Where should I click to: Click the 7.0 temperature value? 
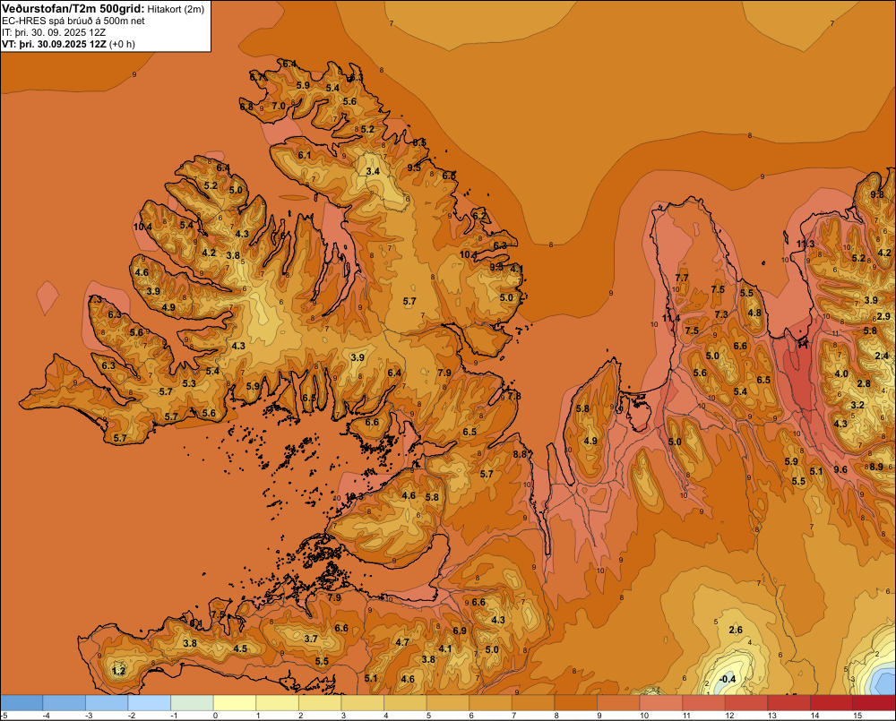coord(279,106)
